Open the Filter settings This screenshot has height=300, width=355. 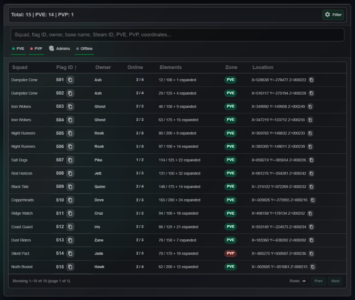(333, 15)
